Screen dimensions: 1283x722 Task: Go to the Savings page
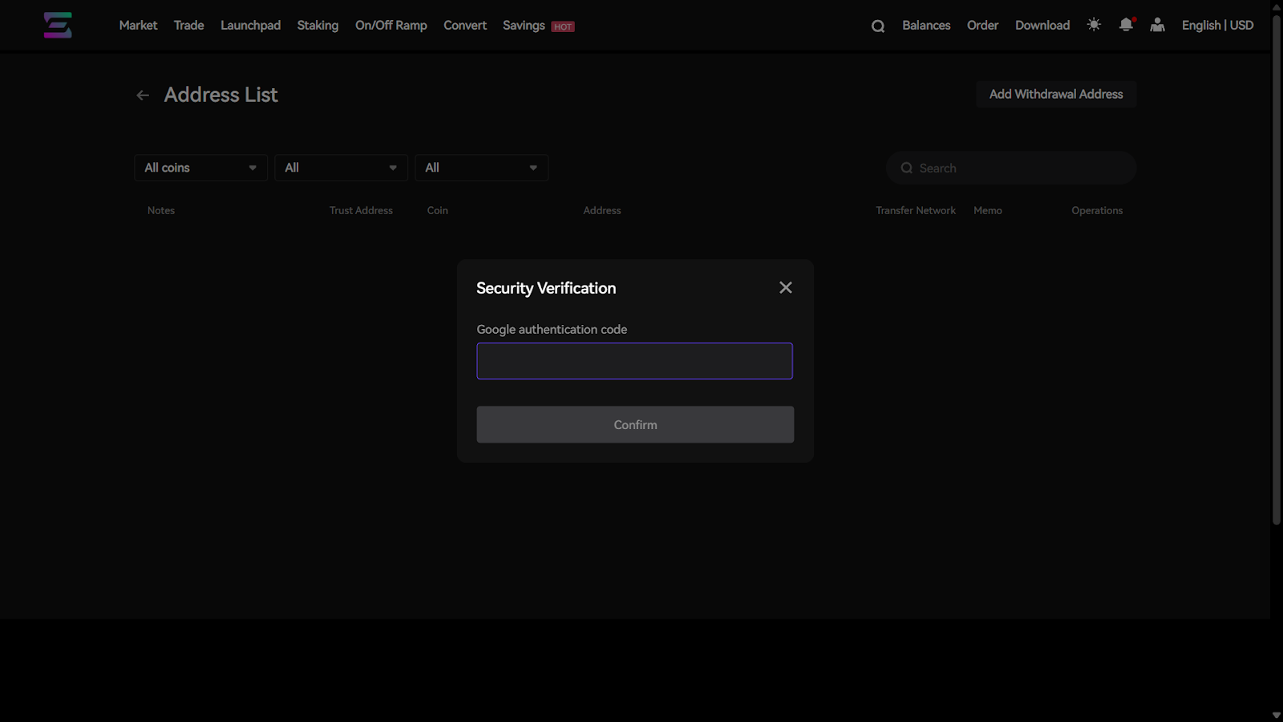point(524,26)
